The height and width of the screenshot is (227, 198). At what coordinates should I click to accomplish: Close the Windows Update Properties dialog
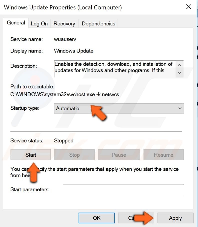tap(188, 7)
